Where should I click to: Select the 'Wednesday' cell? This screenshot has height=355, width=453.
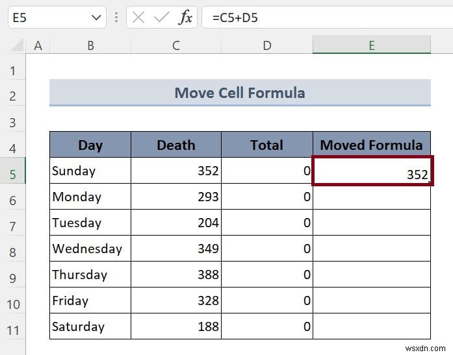coord(90,249)
